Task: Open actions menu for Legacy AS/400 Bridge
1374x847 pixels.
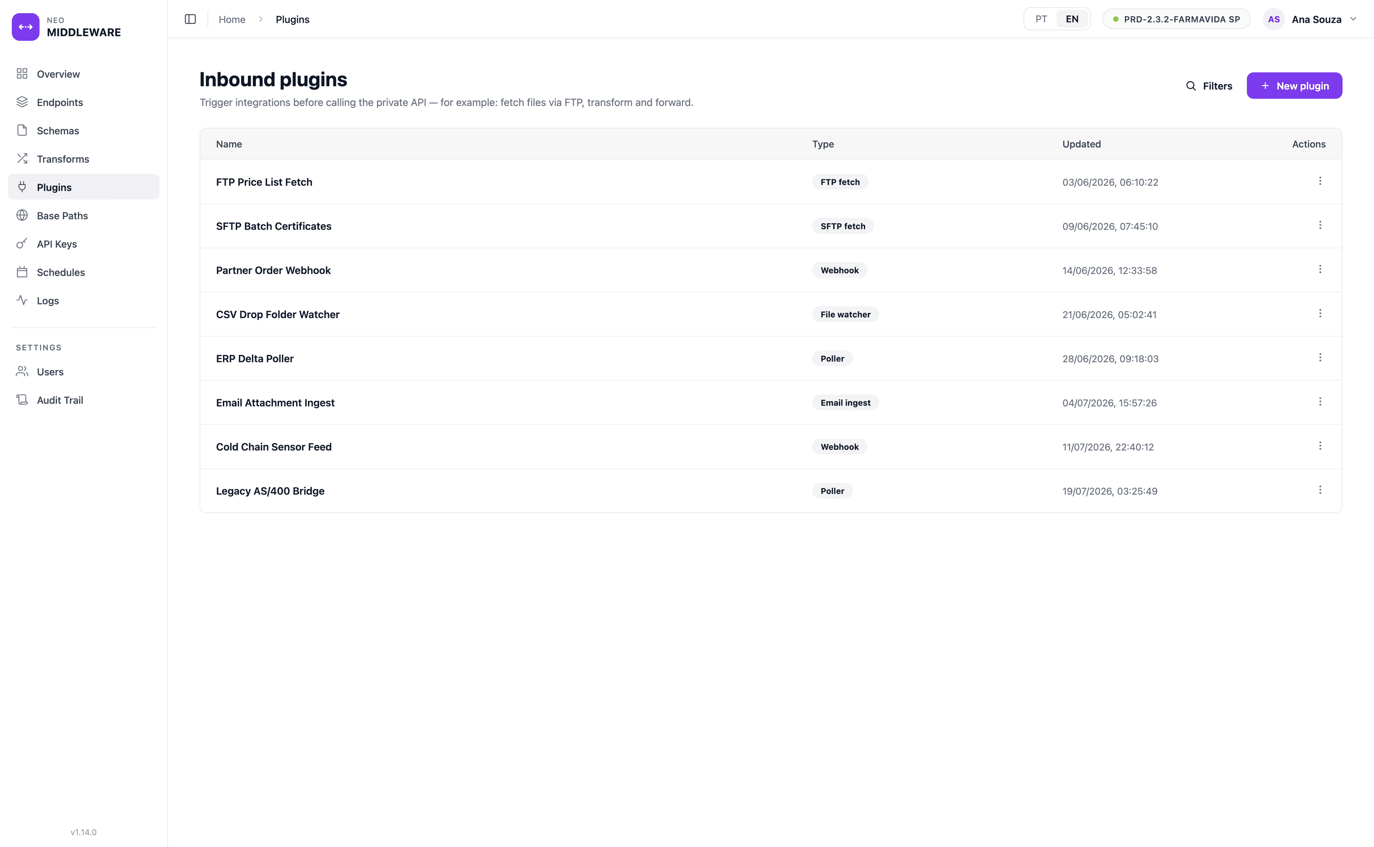Action: coord(1320,490)
